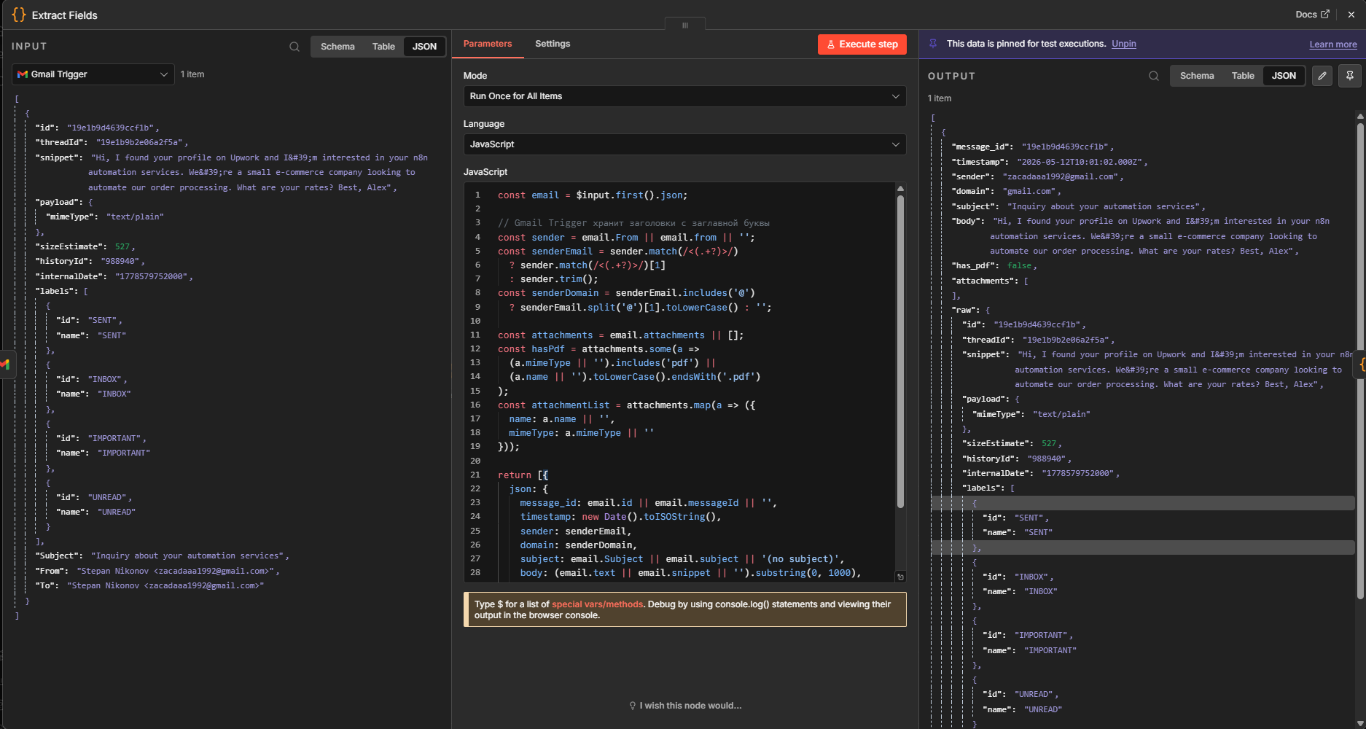Click the 'attachments' key in the OUTPUT JSON
The image size is (1366, 729).
pyautogui.click(x=983, y=281)
